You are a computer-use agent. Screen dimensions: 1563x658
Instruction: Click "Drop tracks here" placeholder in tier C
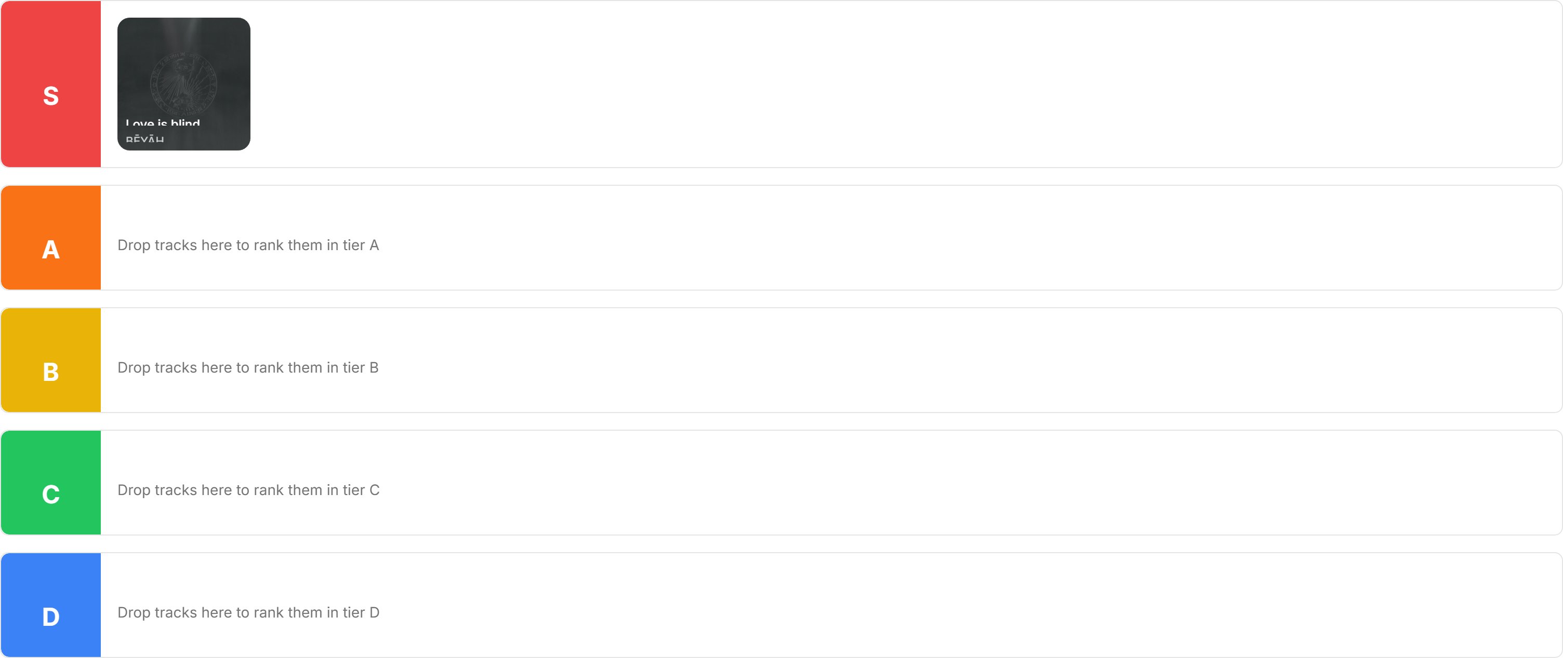pos(248,490)
